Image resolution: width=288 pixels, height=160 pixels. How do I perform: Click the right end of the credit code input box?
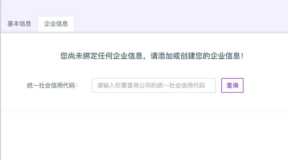(x=210, y=85)
